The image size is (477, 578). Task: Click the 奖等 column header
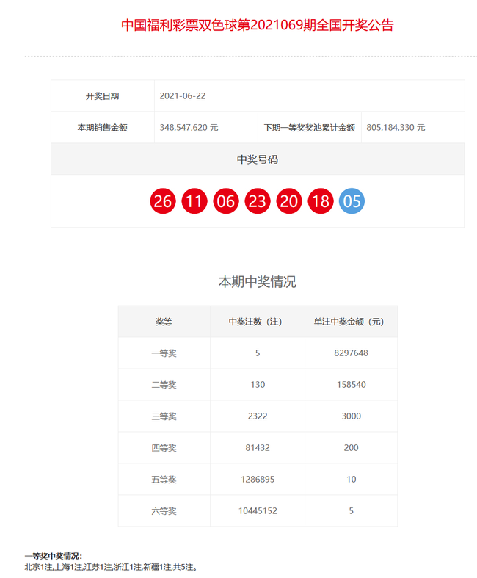[164, 322]
